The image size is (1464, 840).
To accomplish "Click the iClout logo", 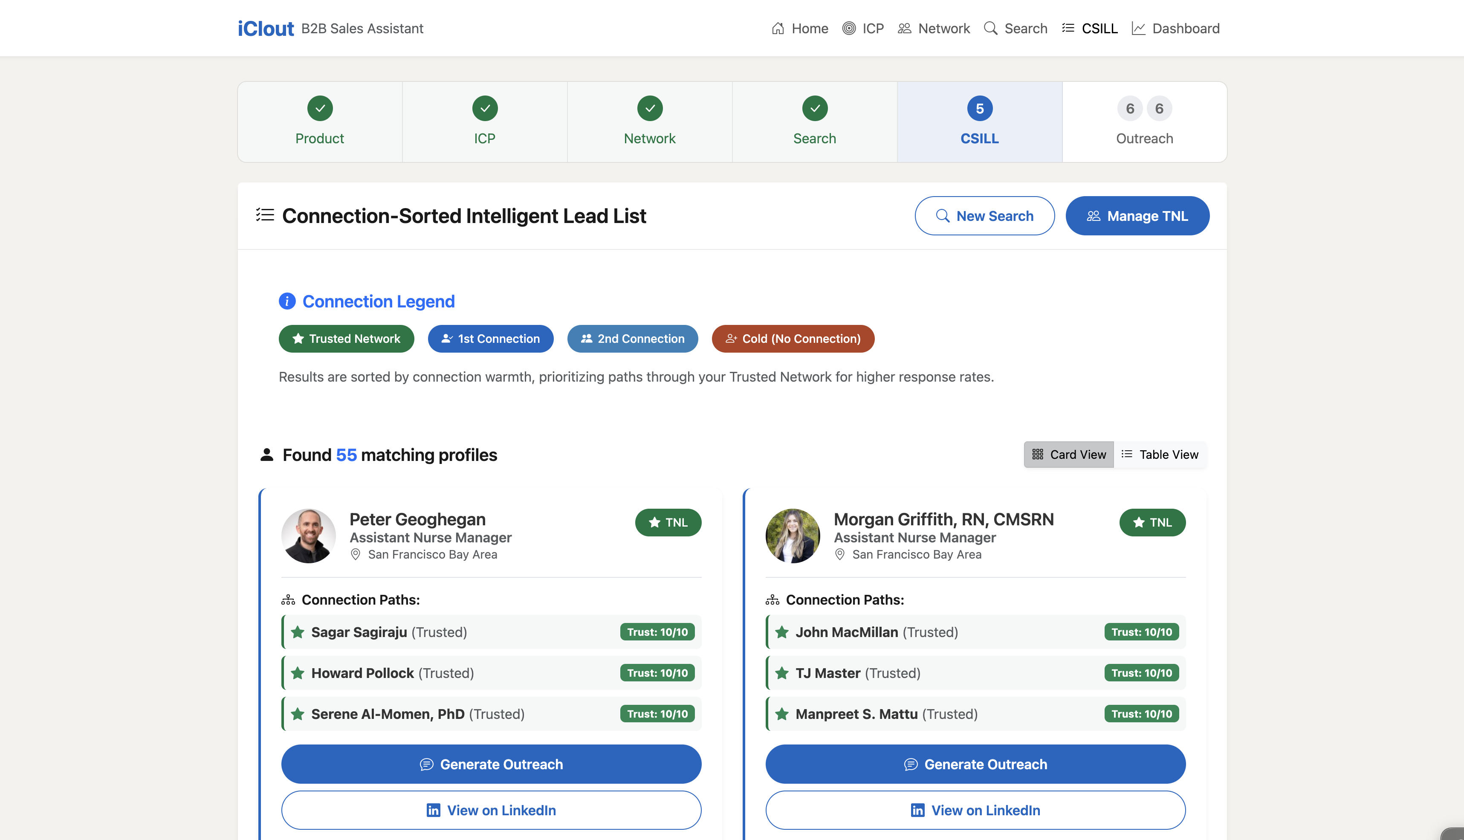I will [265, 28].
